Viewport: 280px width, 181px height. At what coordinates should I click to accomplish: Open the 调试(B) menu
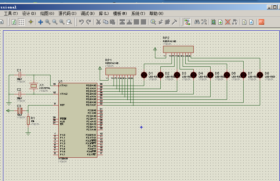(x=88, y=13)
